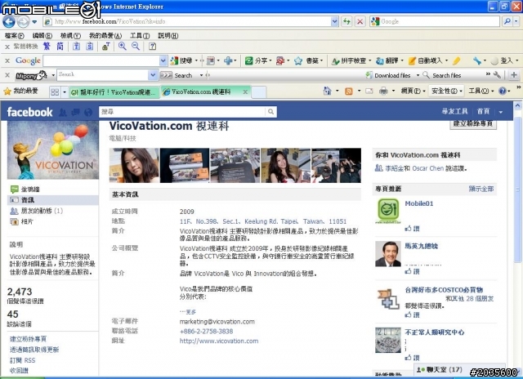Click the Home page icon
Screen dimensions: 523x379
click(x=327, y=91)
